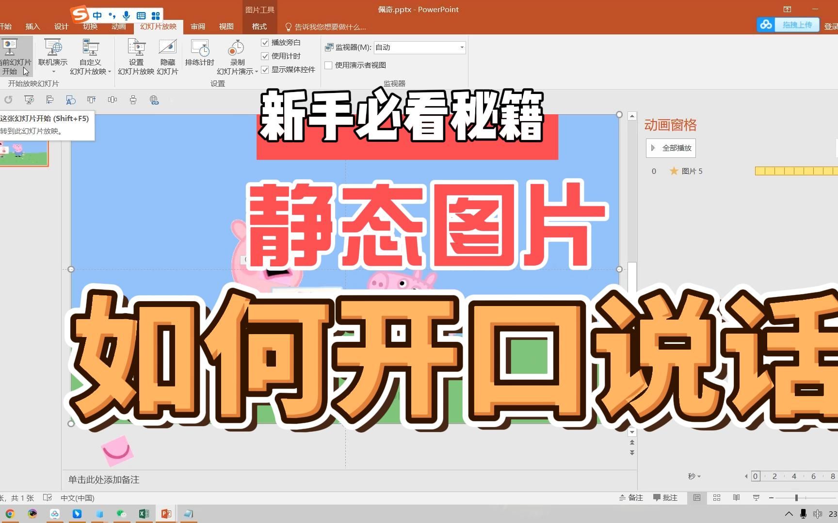Viewport: 838px width, 523px height.
Task: Click 全部播放 in animation pane
Action: click(671, 148)
